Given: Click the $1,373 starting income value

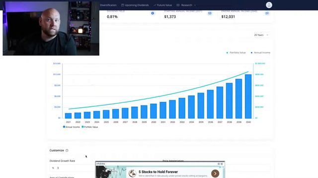Looking at the screenshot, I should pos(170,17).
